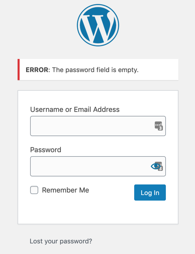
Task: Click the WordPress logo
Action: tap(98, 25)
